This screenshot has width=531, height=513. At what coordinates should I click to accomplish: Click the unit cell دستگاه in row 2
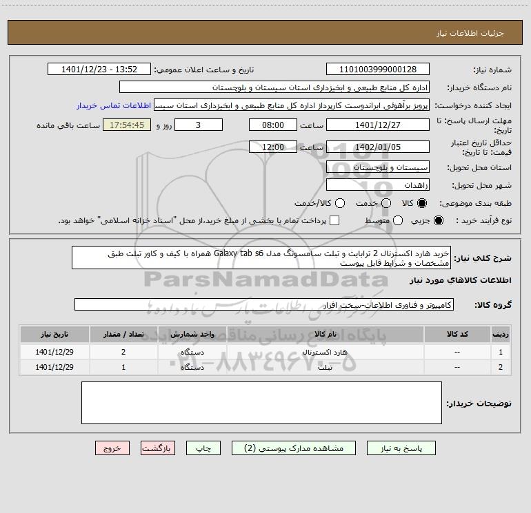192,367
